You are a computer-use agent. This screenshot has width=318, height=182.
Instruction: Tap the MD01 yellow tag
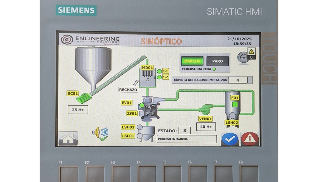(147, 68)
